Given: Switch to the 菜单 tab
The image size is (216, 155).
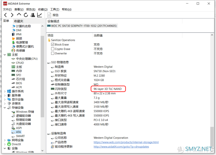Looking at the screenshot, I should pos(6,21).
